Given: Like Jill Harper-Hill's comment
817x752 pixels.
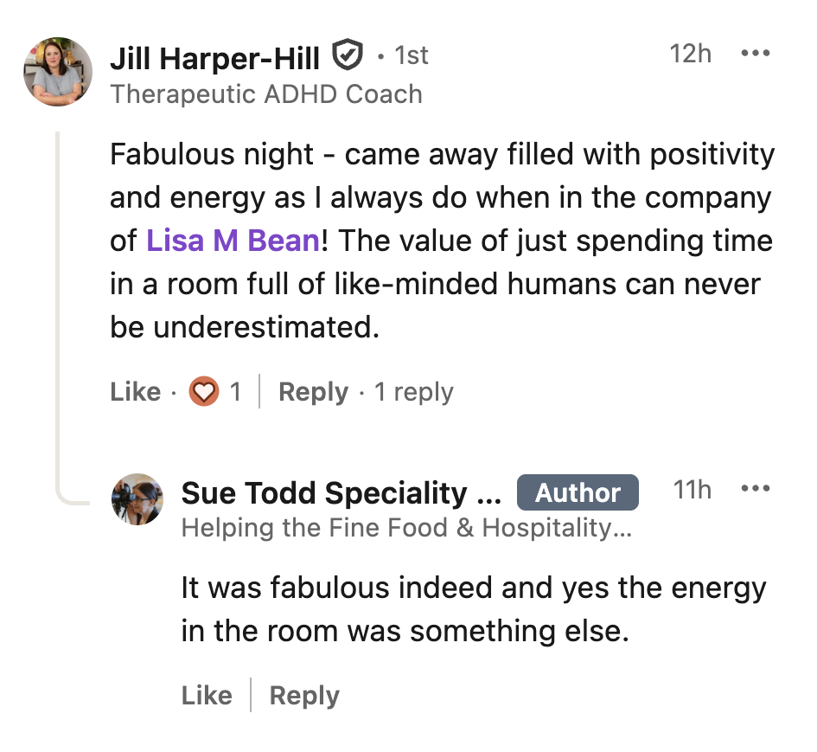Looking at the screenshot, I should (x=136, y=392).
